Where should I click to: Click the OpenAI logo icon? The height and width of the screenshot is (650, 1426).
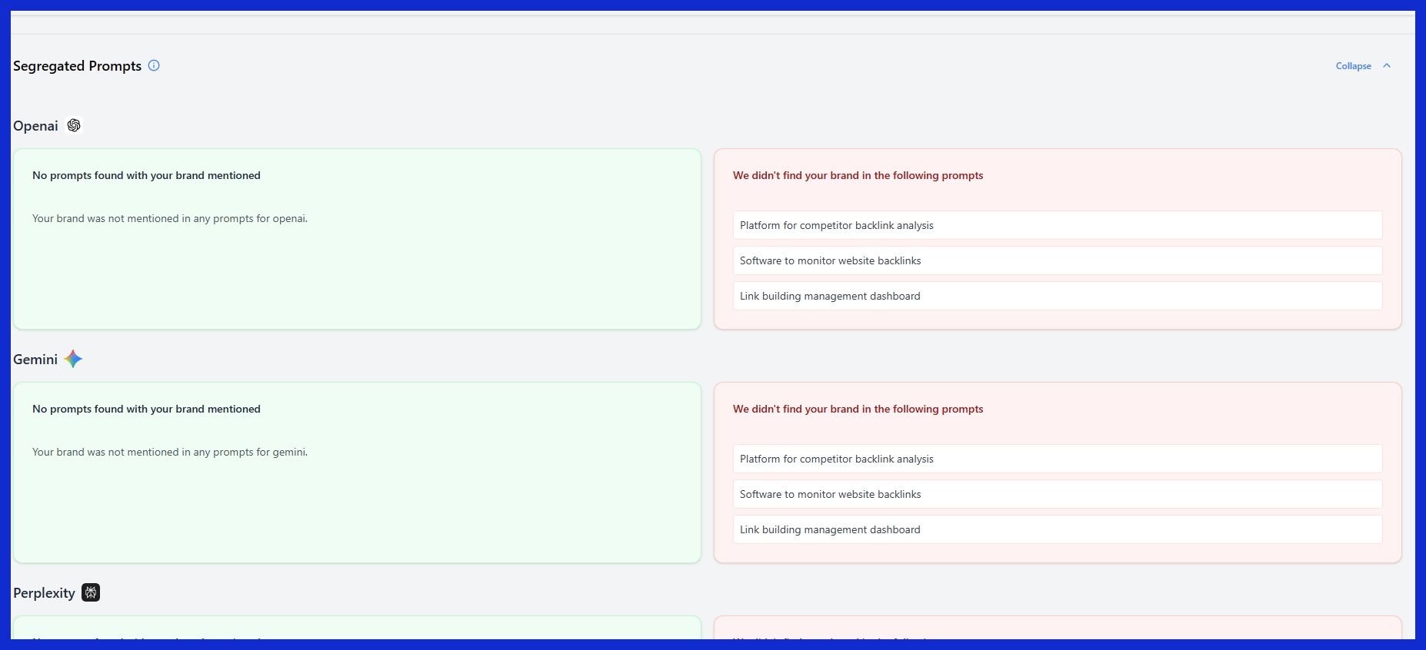click(x=74, y=125)
